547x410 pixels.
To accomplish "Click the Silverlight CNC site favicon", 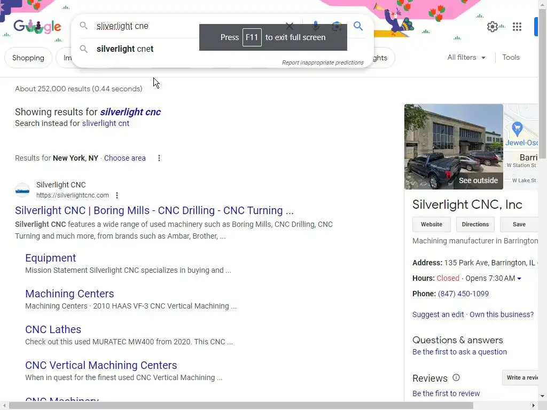I will point(22,190).
